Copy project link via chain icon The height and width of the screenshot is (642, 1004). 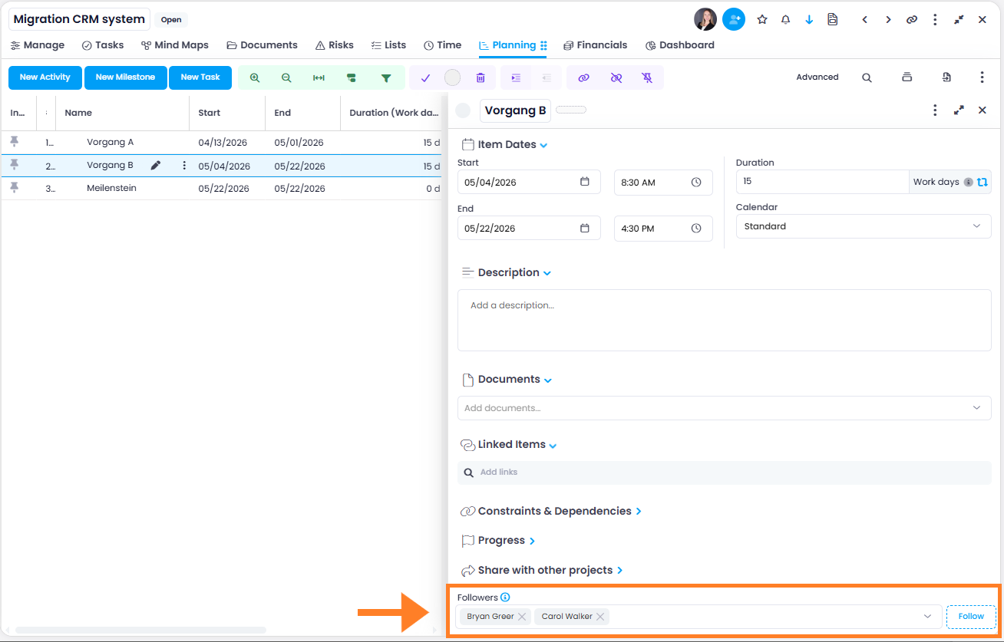click(912, 19)
